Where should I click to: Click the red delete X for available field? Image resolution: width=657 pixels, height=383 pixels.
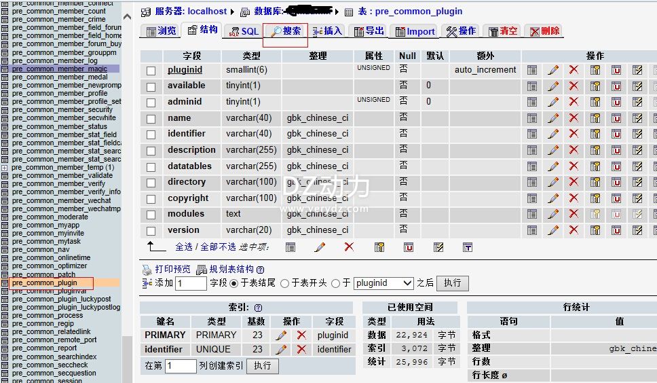pyautogui.click(x=574, y=86)
